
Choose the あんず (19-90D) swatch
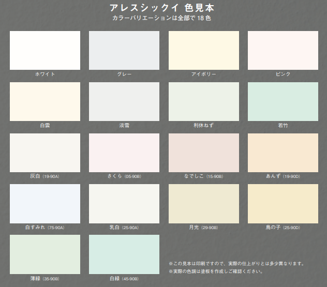(283, 153)
